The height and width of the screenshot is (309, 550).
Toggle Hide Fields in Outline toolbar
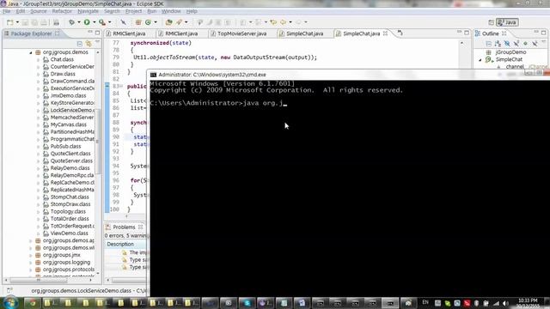pos(507,44)
